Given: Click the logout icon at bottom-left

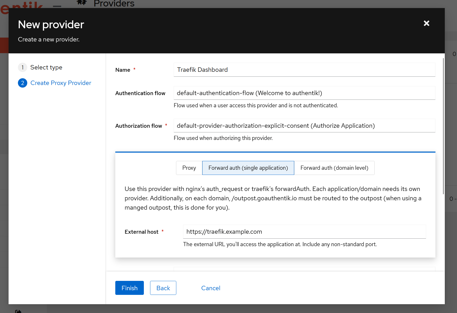Looking at the screenshot, I should [18, 311].
